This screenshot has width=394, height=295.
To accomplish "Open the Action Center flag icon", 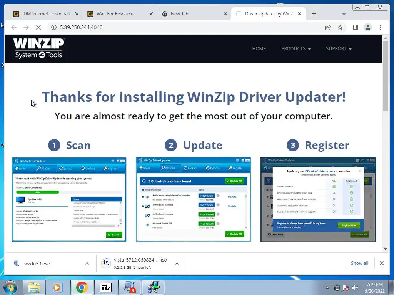I will click(x=346, y=288).
